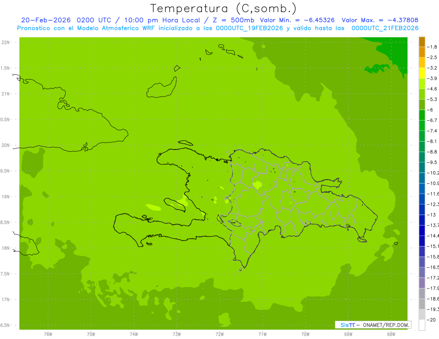Click the "-17.2" legend value
439x339 pixels.
pos(433,278)
